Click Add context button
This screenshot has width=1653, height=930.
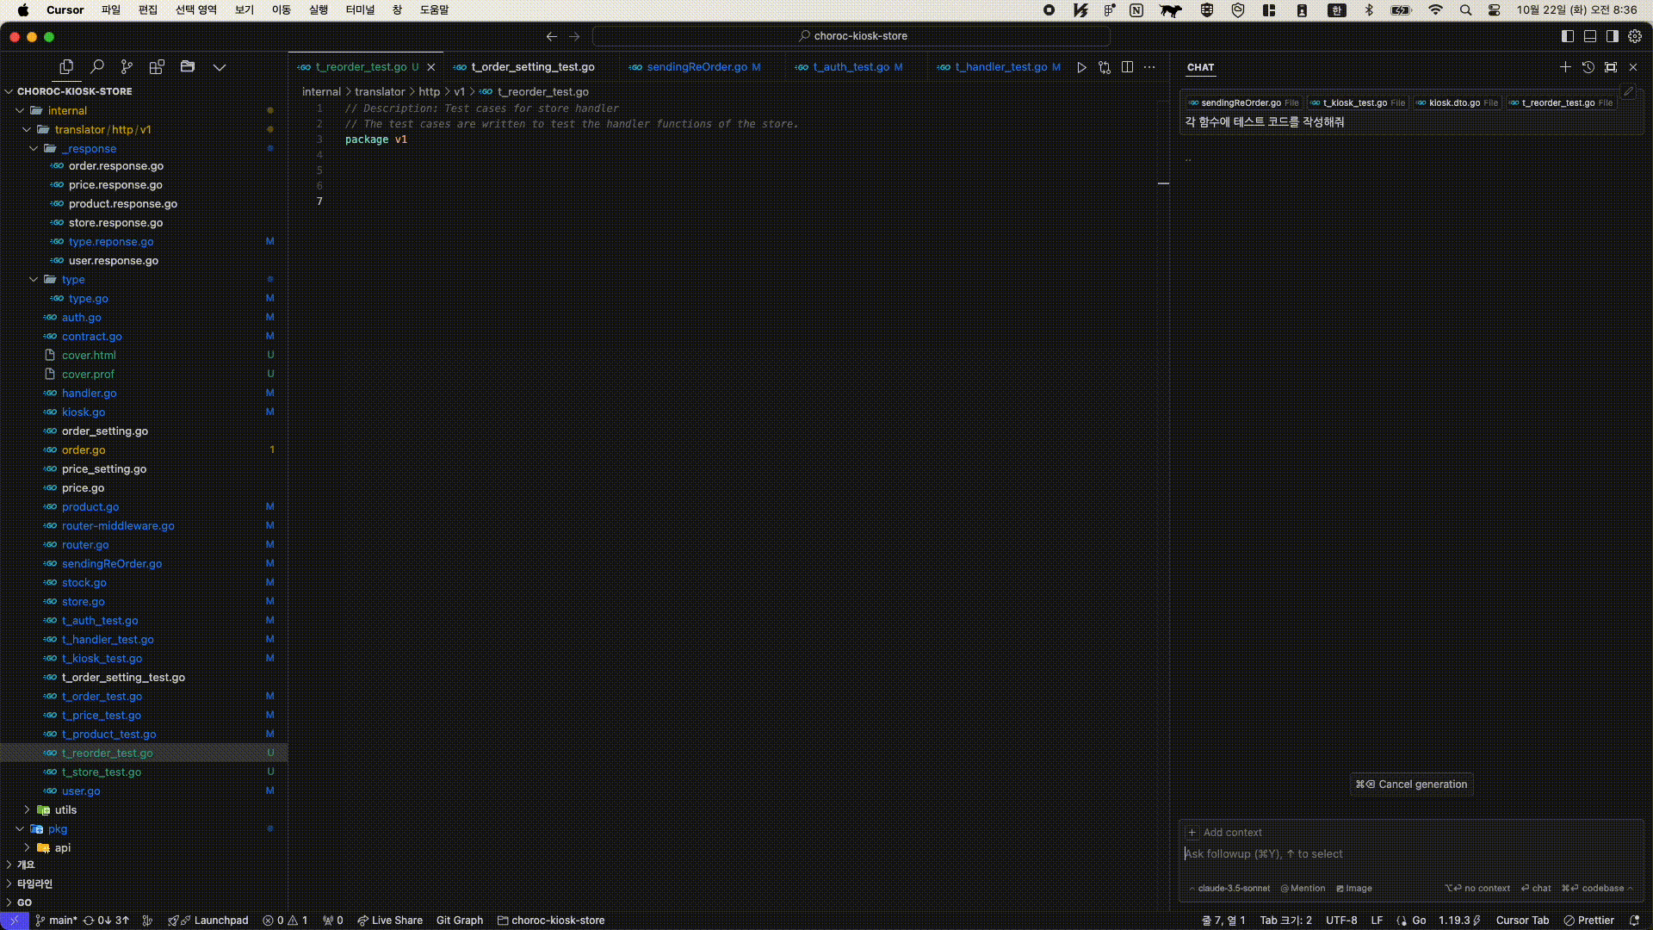[1225, 833]
